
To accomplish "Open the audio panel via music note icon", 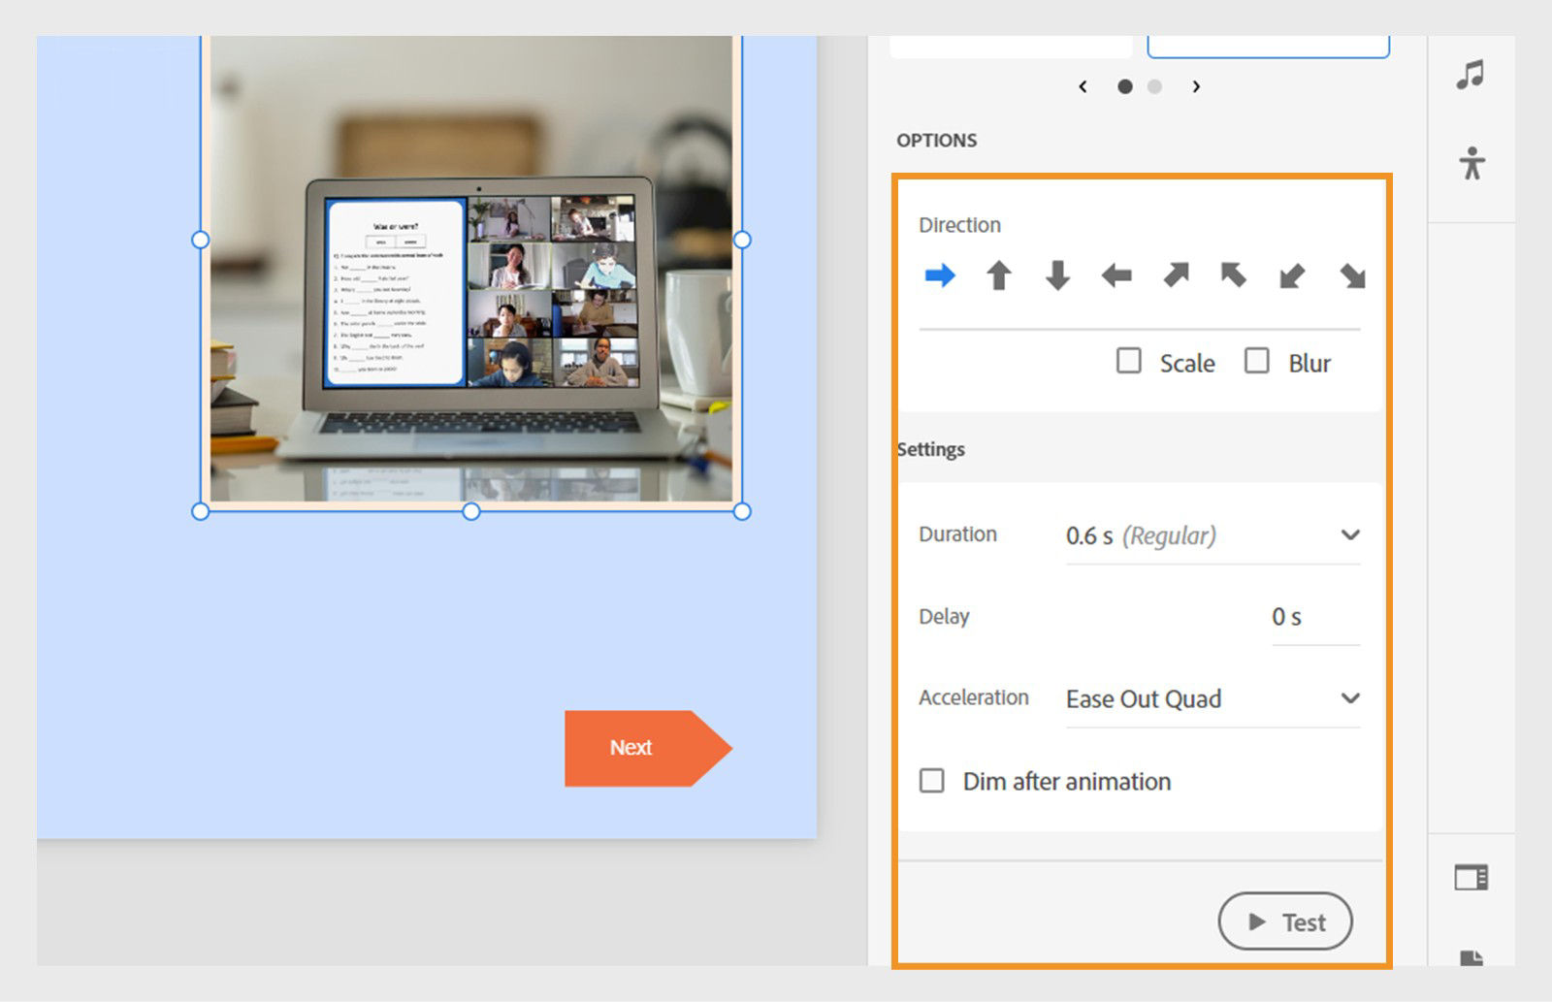I will (x=1472, y=73).
